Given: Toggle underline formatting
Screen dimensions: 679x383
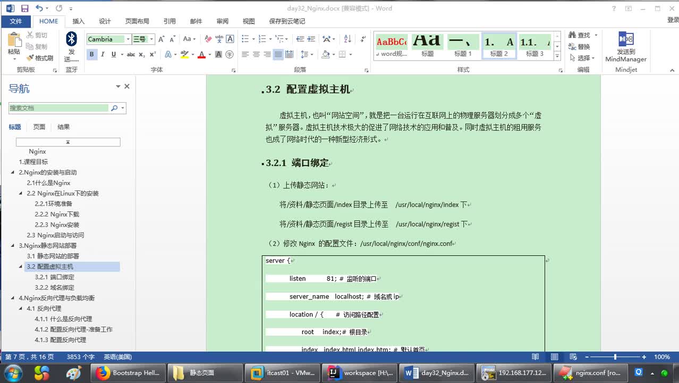Looking at the screenshot, I should click(x=113, y=54).
